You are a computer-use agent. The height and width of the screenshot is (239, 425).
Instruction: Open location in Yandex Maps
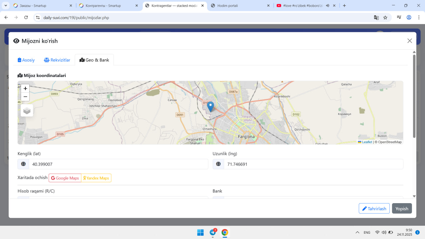click(96, 178)
